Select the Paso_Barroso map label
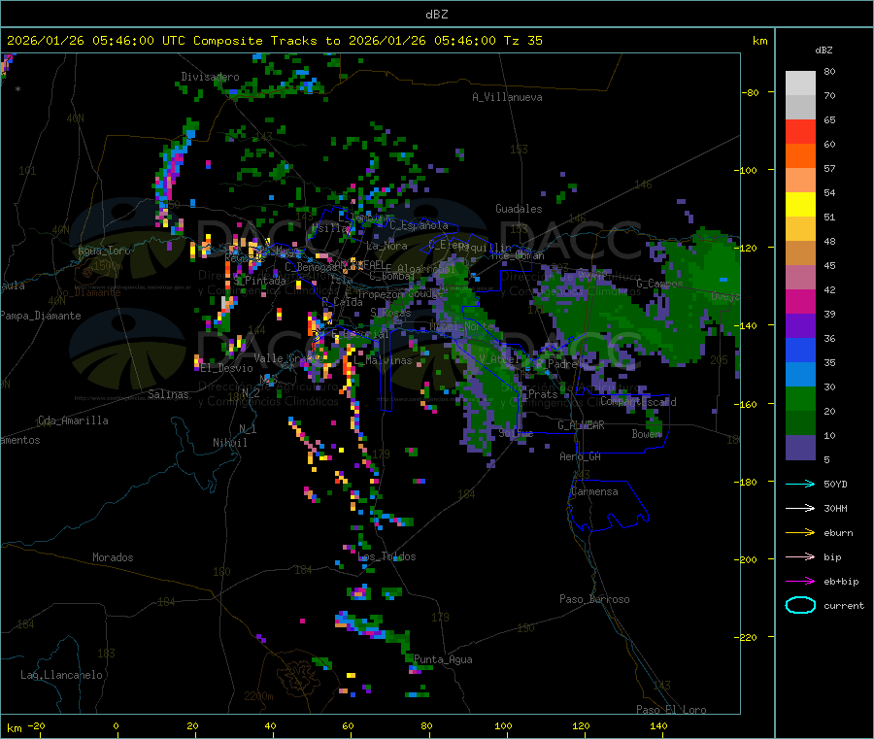 [594, 599]
